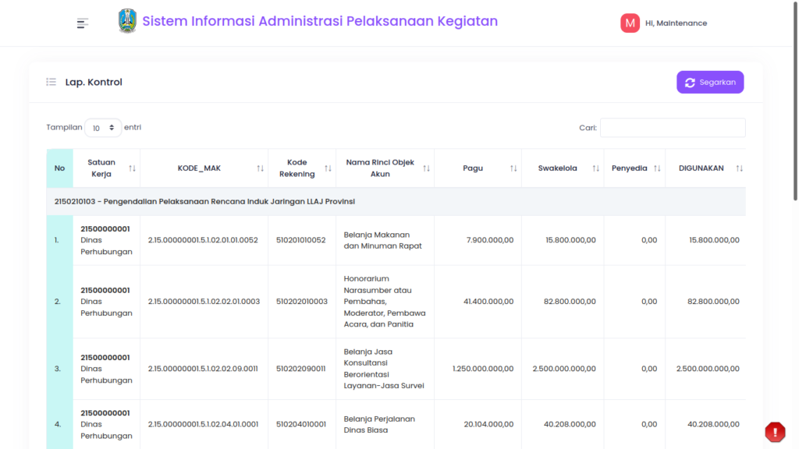Sort by Penyedia column arrows
The width and height of the screenshot is (799, 449).
pyautogui.click(x=657, y=168)
